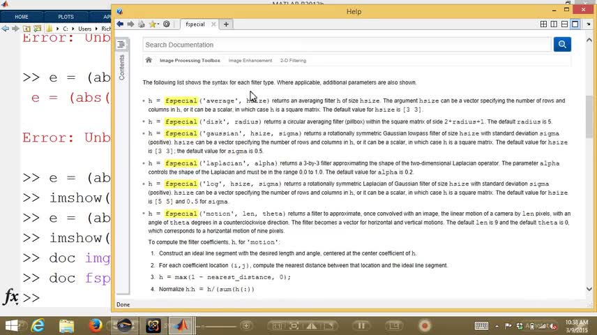This screenshot has width=597, height=335.
Task: Click highlighted fspecial in 'disk' line
Action: coord(181,121)
